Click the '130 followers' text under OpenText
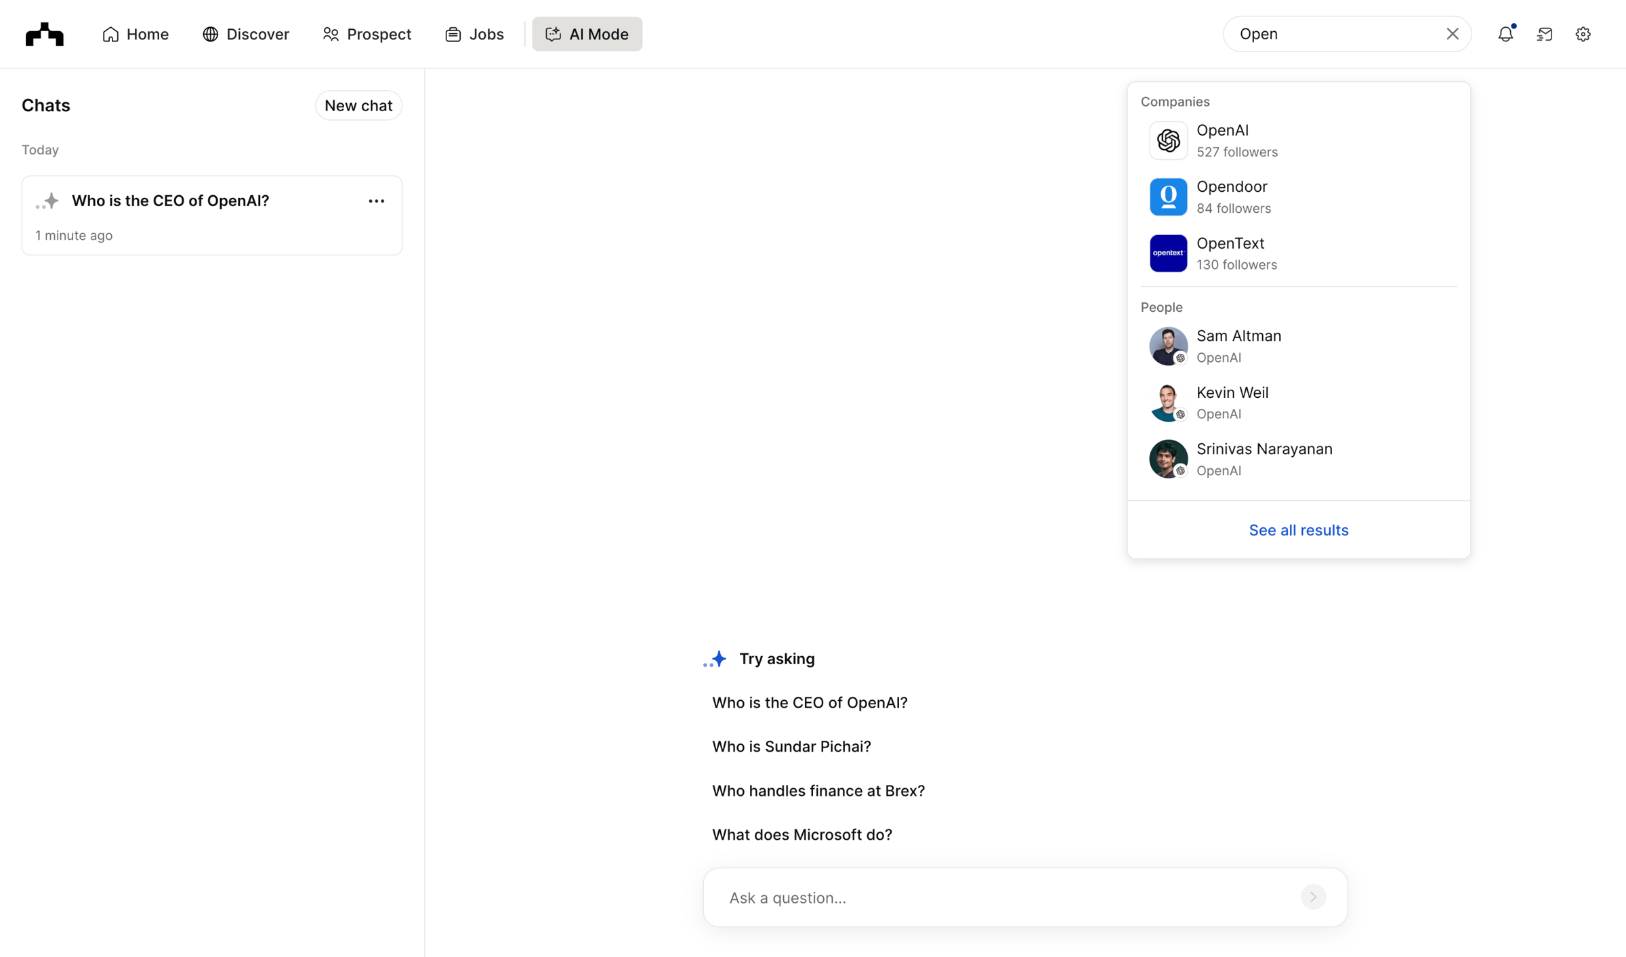The image size is (1626, 957). tap(1236, 265)
